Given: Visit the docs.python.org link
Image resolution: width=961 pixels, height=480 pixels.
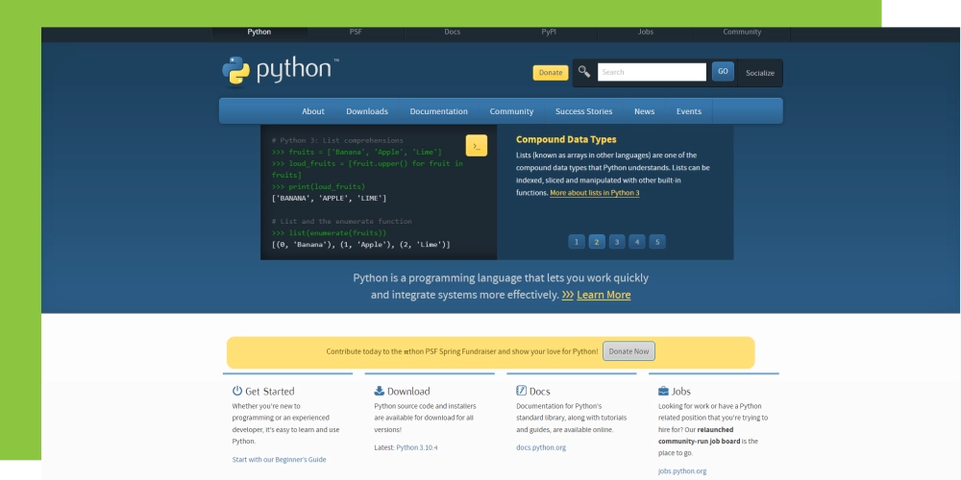Looking at the screenshot, I should 541,447.
